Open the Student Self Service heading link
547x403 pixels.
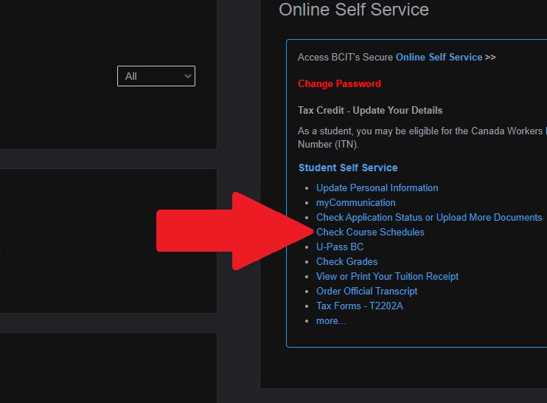(x=348, y=168)
